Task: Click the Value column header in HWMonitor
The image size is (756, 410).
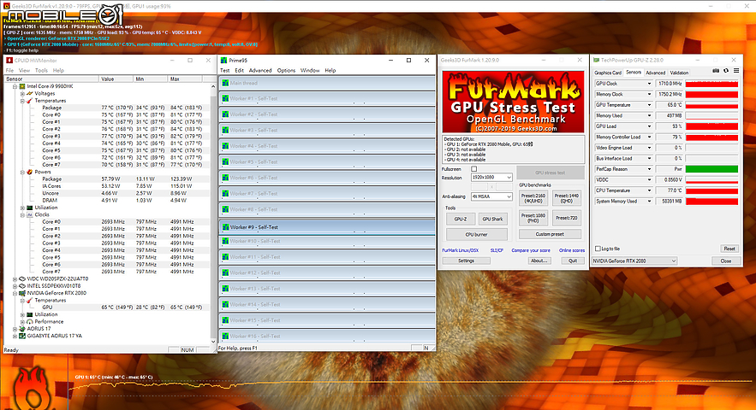Action: pos(116,79)
